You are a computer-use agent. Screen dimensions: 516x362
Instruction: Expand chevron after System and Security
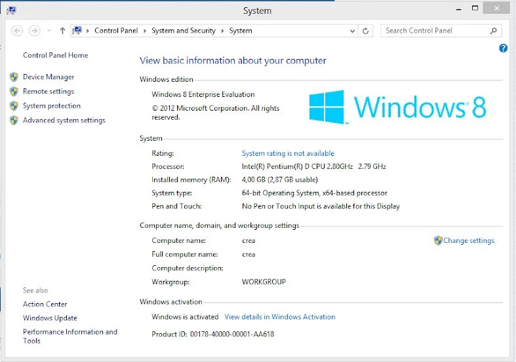click(222, 31)
